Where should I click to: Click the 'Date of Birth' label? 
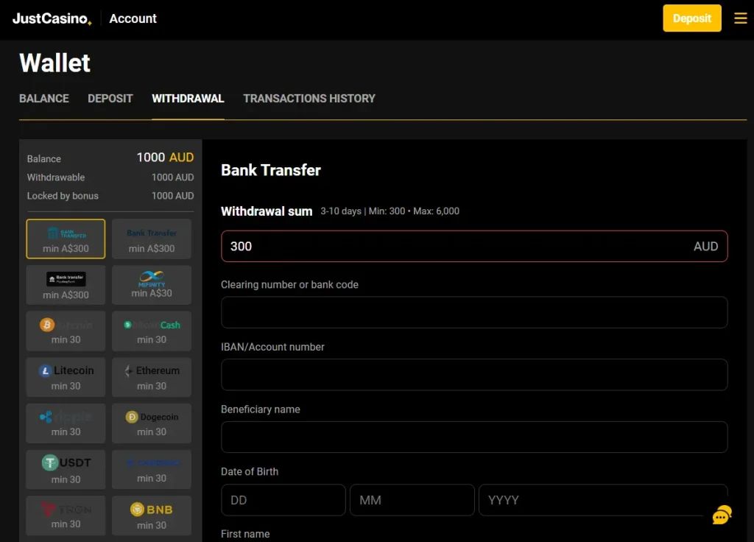coord(250,472)
